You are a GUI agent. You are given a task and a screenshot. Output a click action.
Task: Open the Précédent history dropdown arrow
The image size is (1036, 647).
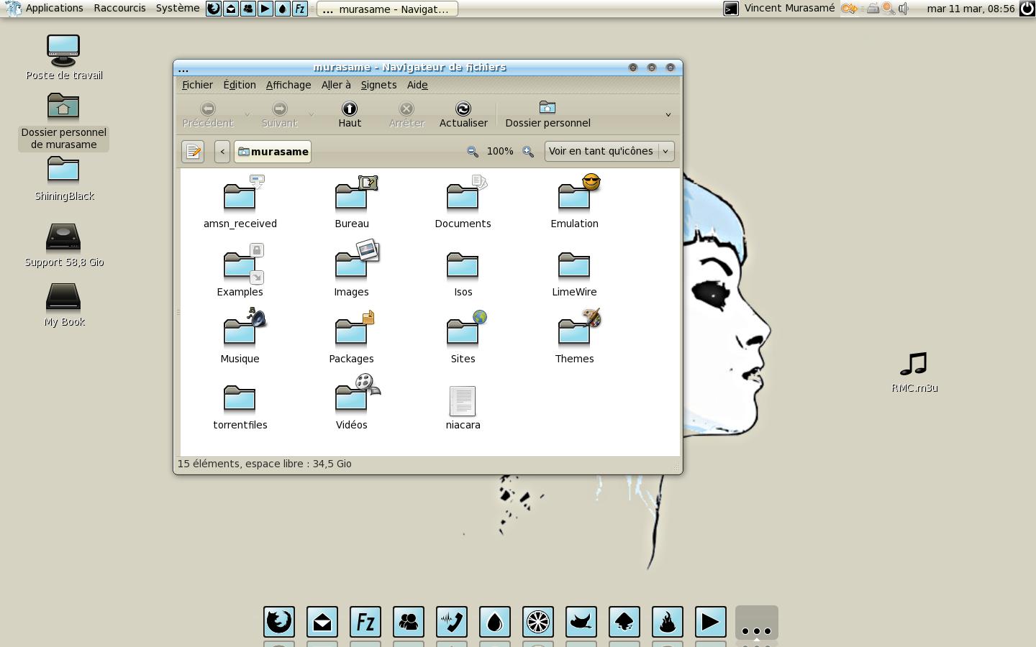(247, 114)
